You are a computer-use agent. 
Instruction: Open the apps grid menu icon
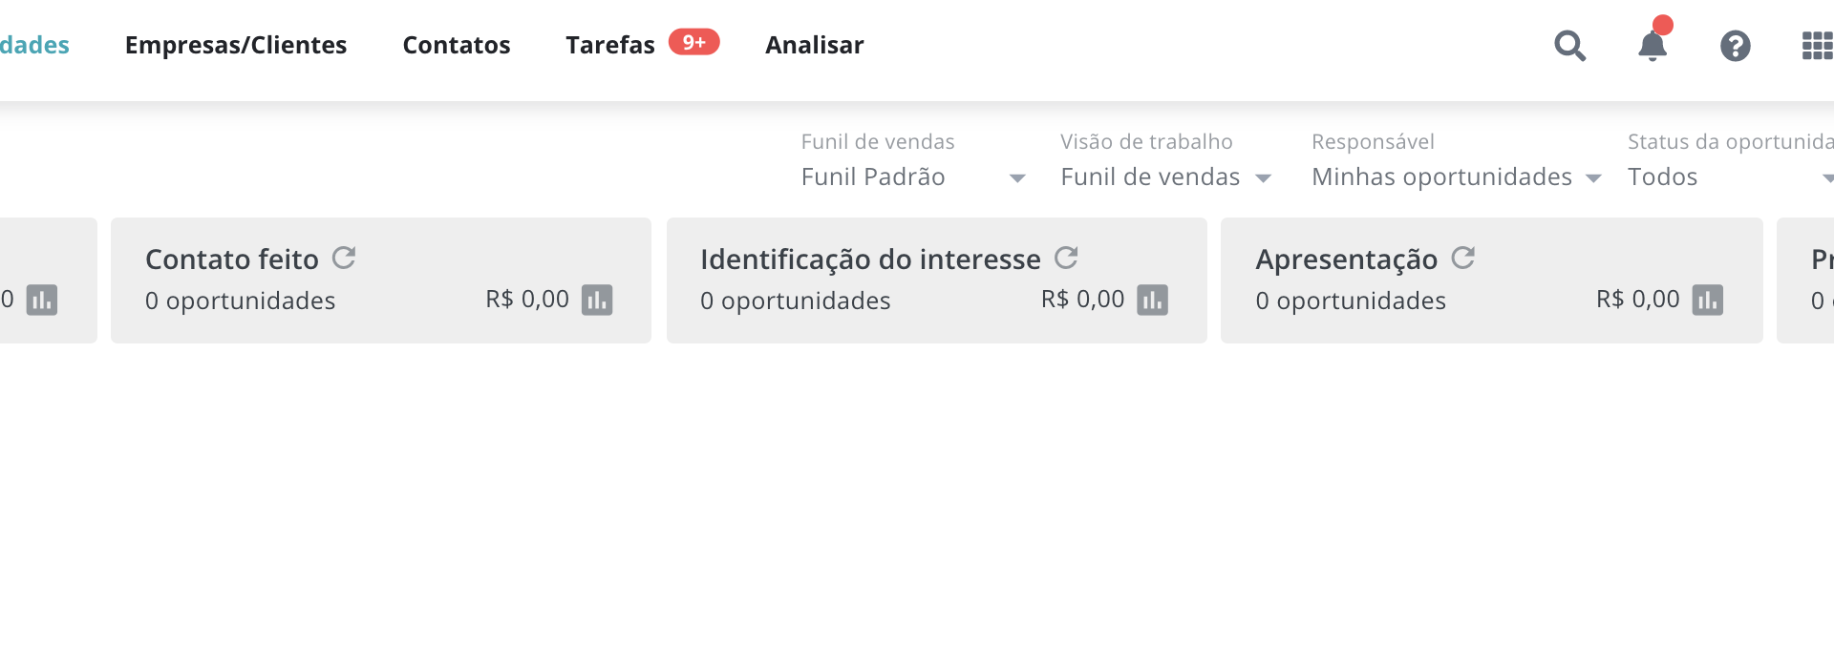[x=1817, y=46]
